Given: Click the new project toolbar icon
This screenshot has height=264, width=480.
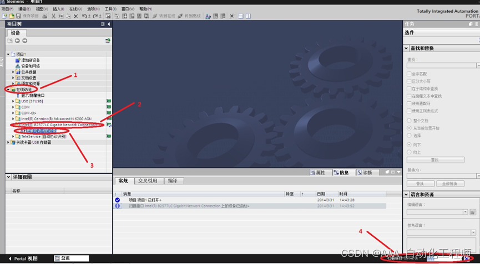Looking at the screenshot, I should 4,16.
